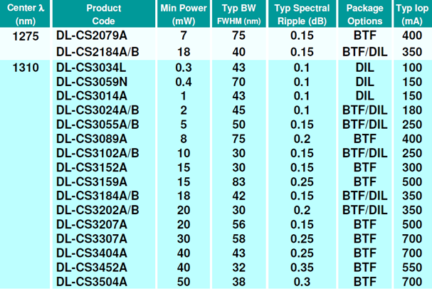Select the Typ BW FWHM header cell
Screen dimensions: 432x289
[x=239, y=14]
